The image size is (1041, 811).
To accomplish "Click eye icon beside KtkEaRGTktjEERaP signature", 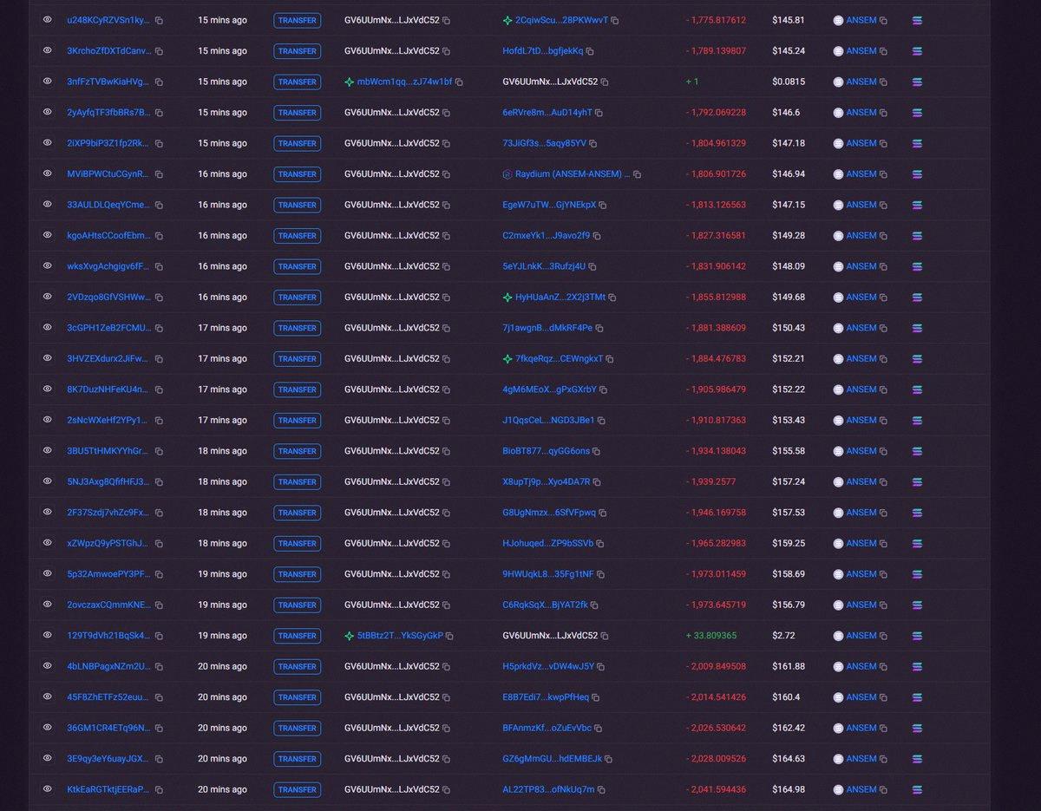I will click(48, 789).
